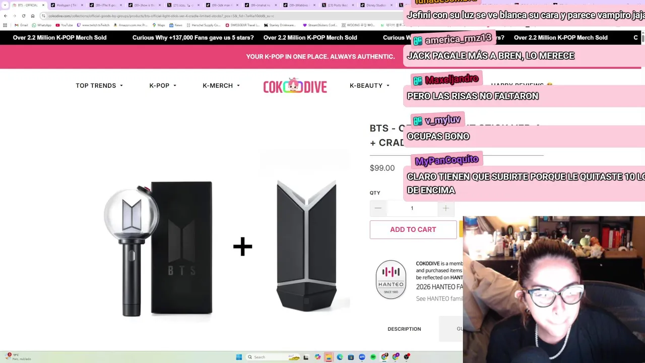Open the Windows Start menu
Screen dimensions: 645x363
coord(239,357)
